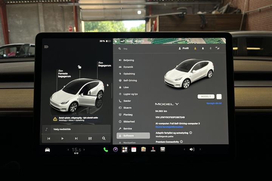
Task: Tap the headlight indicator icon
Action: coord(46,47)
